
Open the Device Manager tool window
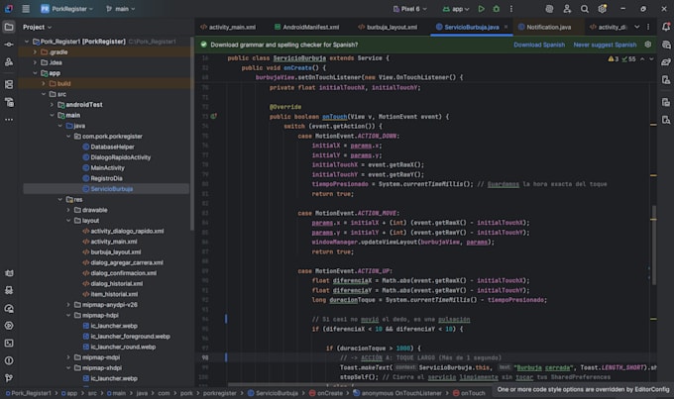click(x=666, y=80)
